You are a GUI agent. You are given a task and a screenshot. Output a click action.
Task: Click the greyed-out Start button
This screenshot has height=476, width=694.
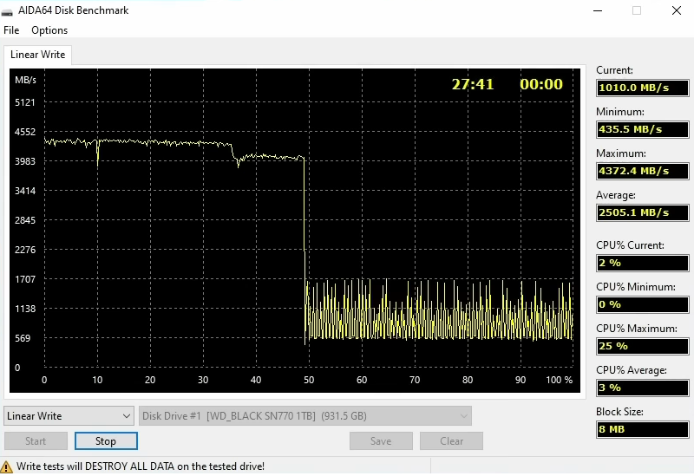[36, 441]
